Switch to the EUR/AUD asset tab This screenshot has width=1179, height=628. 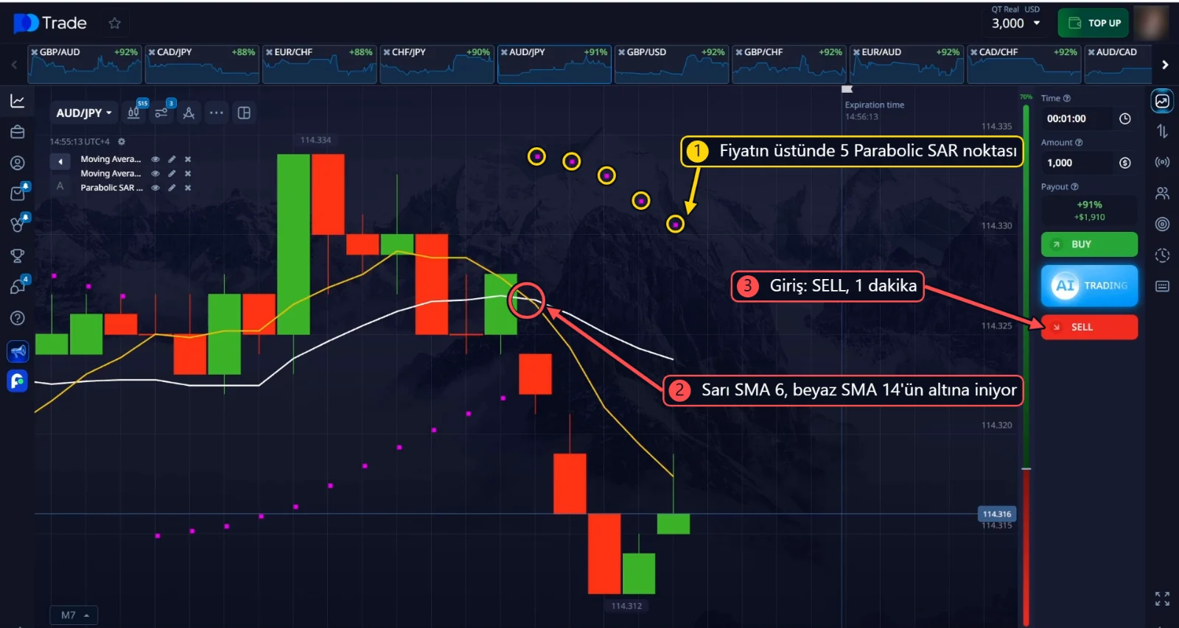906,64
